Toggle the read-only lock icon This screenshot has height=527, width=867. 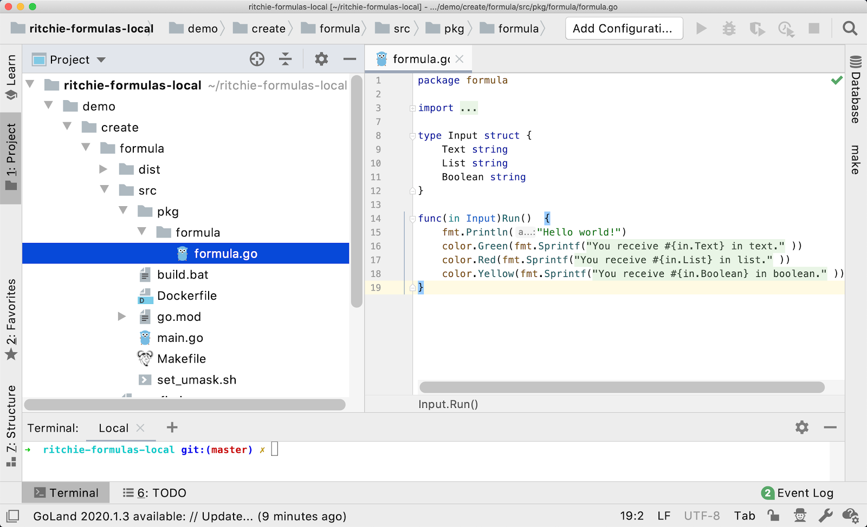tap(773, 516)
